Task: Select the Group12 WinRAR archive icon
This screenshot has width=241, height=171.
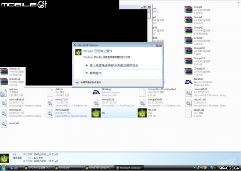Action: tap(188, 30)
